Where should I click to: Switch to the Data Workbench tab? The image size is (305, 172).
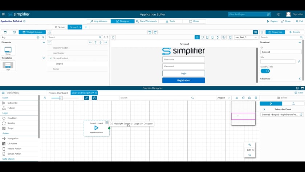146,21
